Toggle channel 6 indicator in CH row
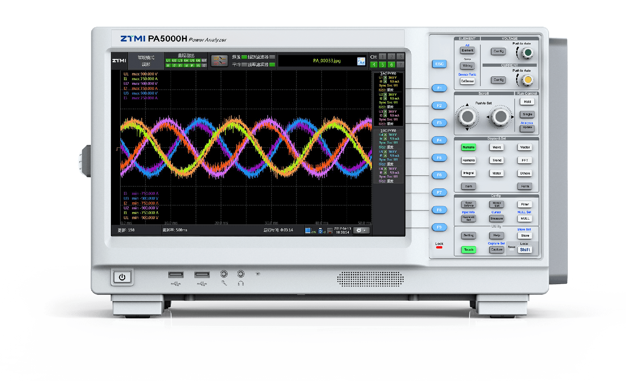 point(392,65)
